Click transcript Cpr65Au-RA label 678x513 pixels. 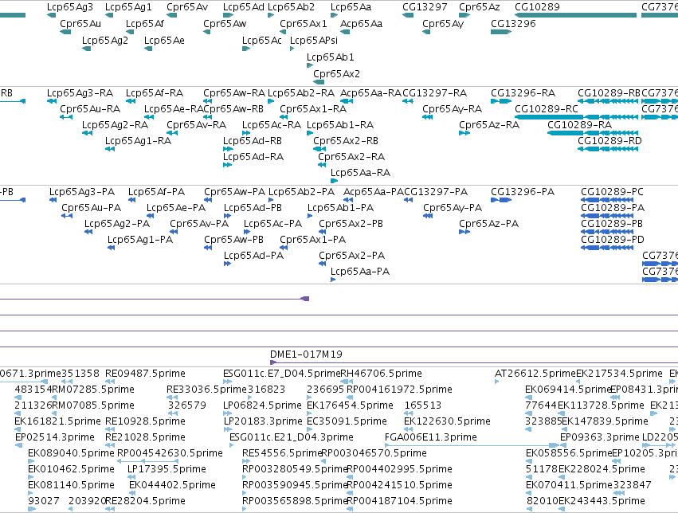pos(90,109)
